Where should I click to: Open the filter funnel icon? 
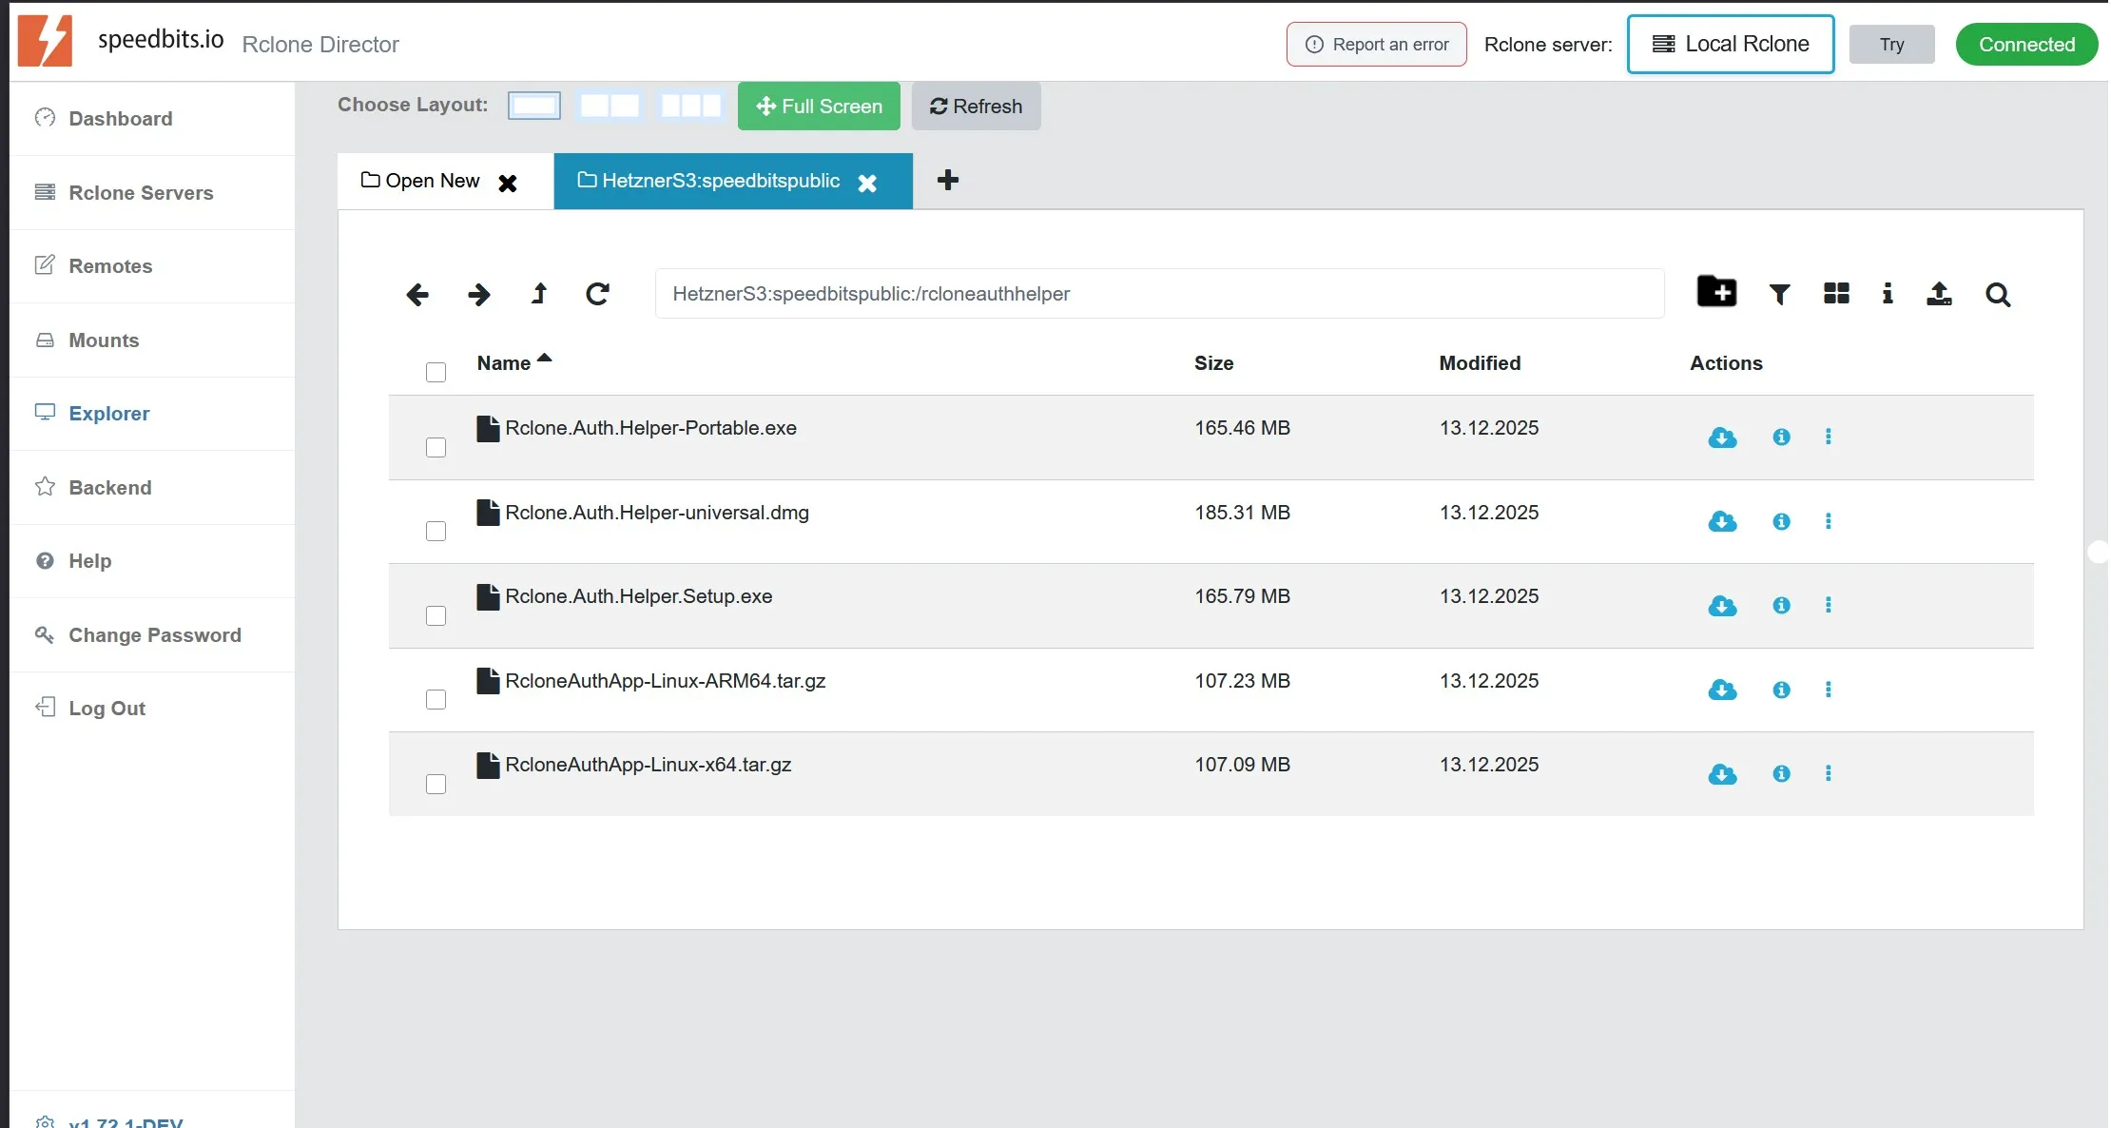pos(1779,295)
